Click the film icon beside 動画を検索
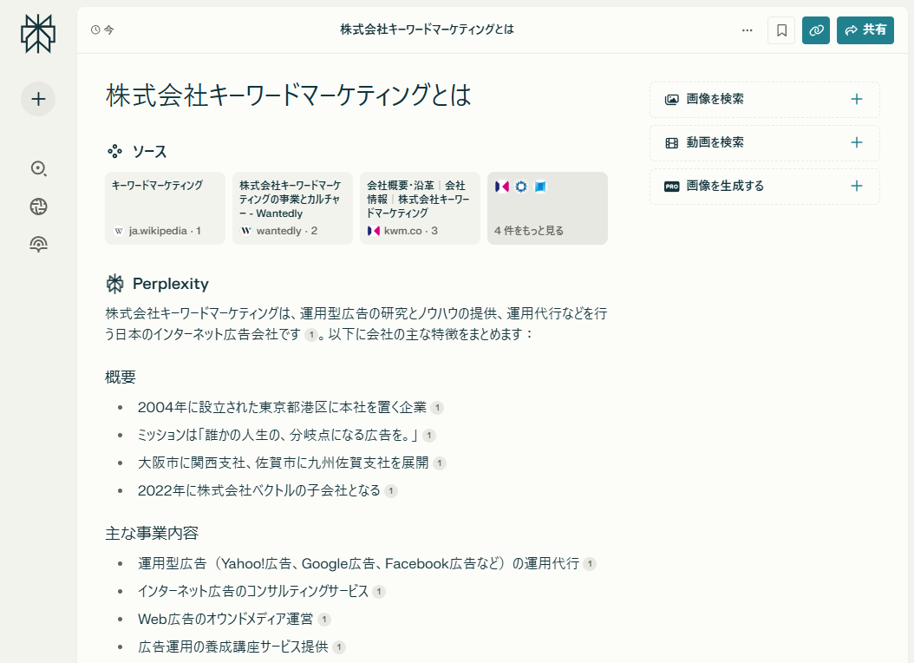This screenshot has height=663, width=914. coord(671,143)
